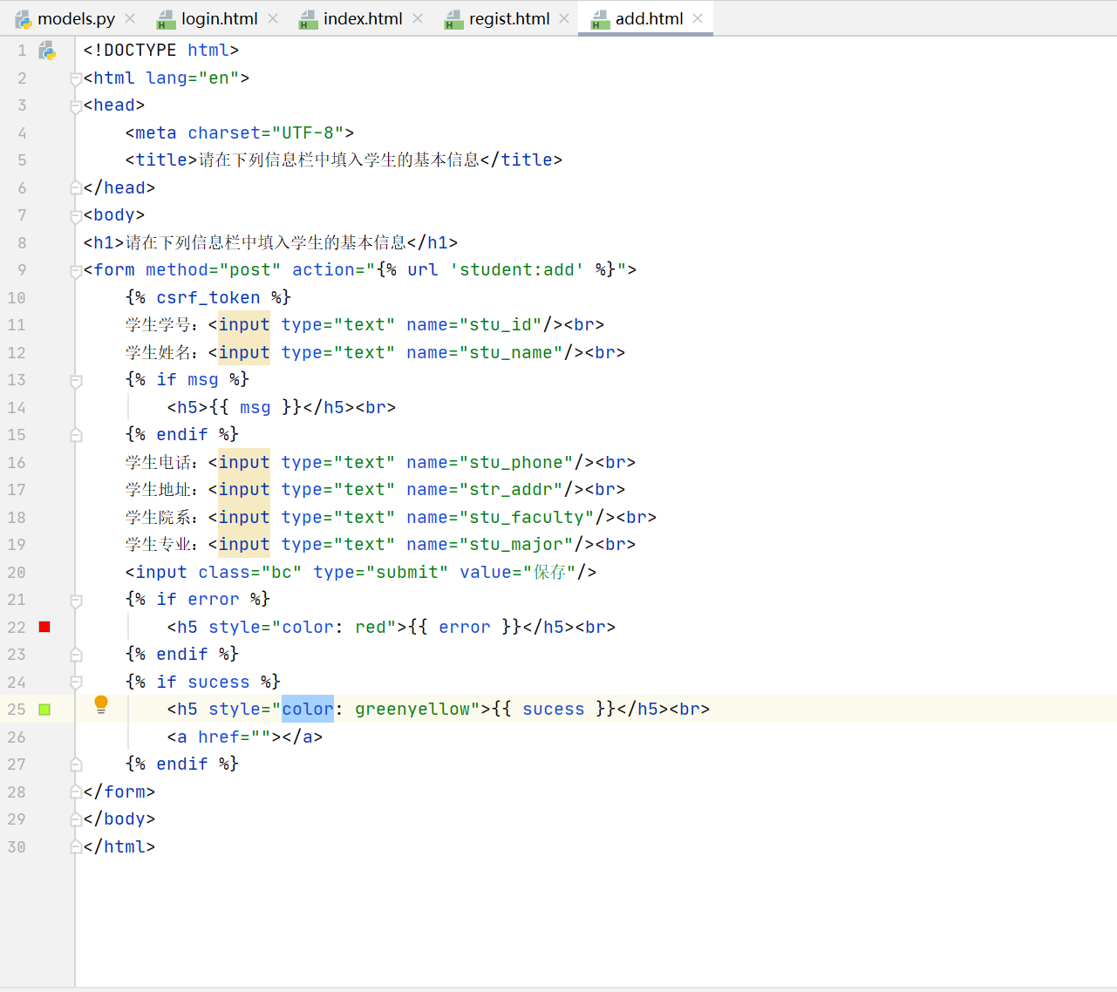Click the 'stu_major' name attribute value
The image size is (1117, 992).
pyautogui.click(x=516, y=545)
